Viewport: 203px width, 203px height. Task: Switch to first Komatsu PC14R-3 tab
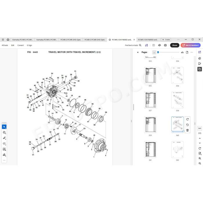pyautogui.click(x=23, y=40)
